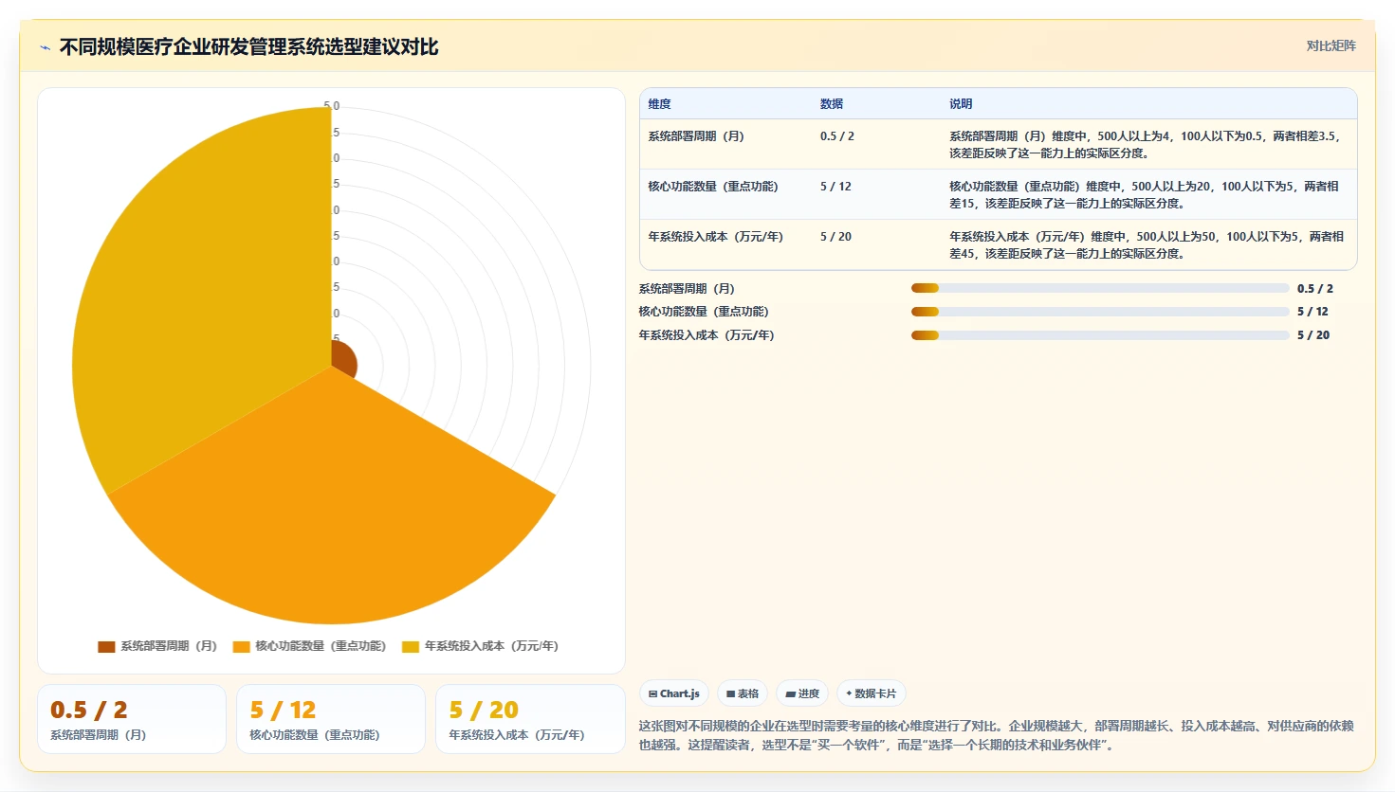Click progress value 5 / 12
The width and height of the screenshot is (1395, 792).
coord(1312,312)
